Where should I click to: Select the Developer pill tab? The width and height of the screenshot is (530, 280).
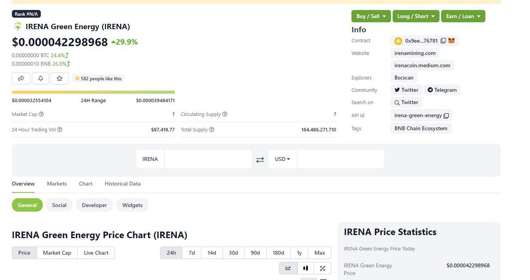point(95,205)
